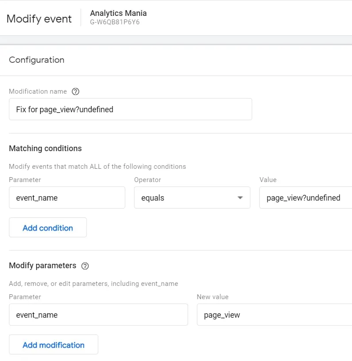Image resolution: width=352 pixels, height=361 pixels.
Task: Edit Modify parameters event_name field
Action: point(98,315)
